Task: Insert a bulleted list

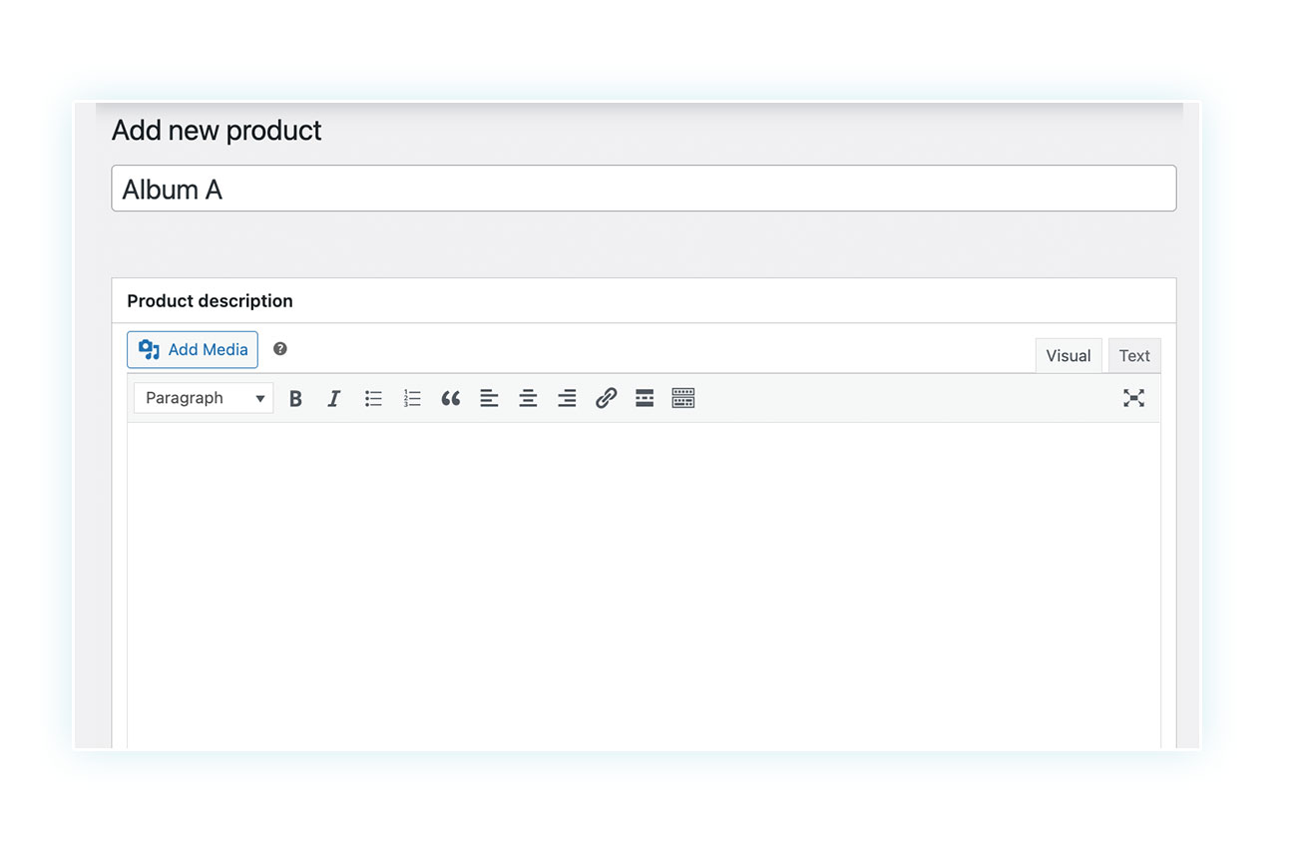Action: click(373, 398)
